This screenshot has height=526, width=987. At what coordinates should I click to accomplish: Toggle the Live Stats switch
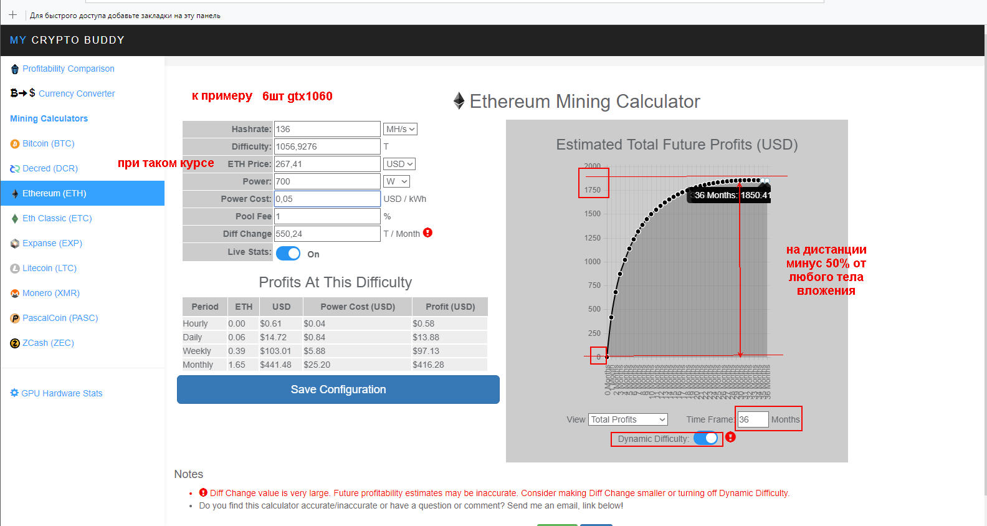click(x=288, y=254)
